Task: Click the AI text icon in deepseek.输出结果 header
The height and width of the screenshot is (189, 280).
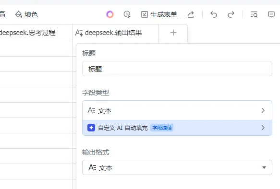Action: 79,33
